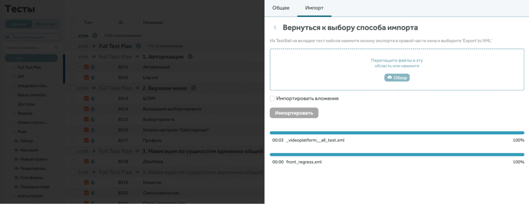Expand the Доступы section
529x204 pixels.
pyautogui.click(x=14, y=104)
